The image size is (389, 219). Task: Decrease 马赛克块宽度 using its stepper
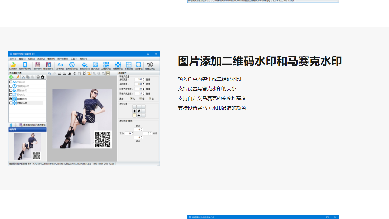[143, 90]
